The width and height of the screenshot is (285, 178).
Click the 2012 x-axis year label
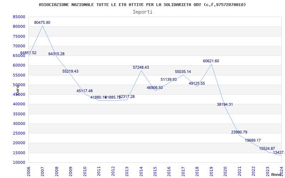point(113,172)
